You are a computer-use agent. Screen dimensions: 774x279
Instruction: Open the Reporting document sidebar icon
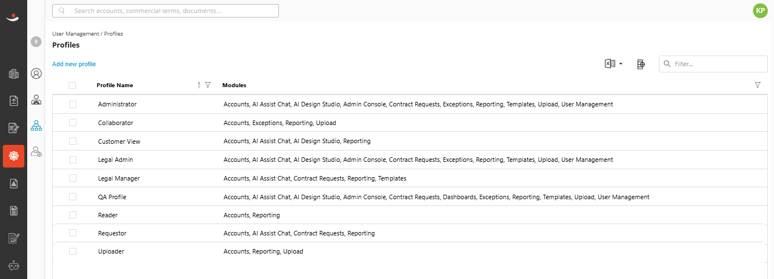(14, 211)
